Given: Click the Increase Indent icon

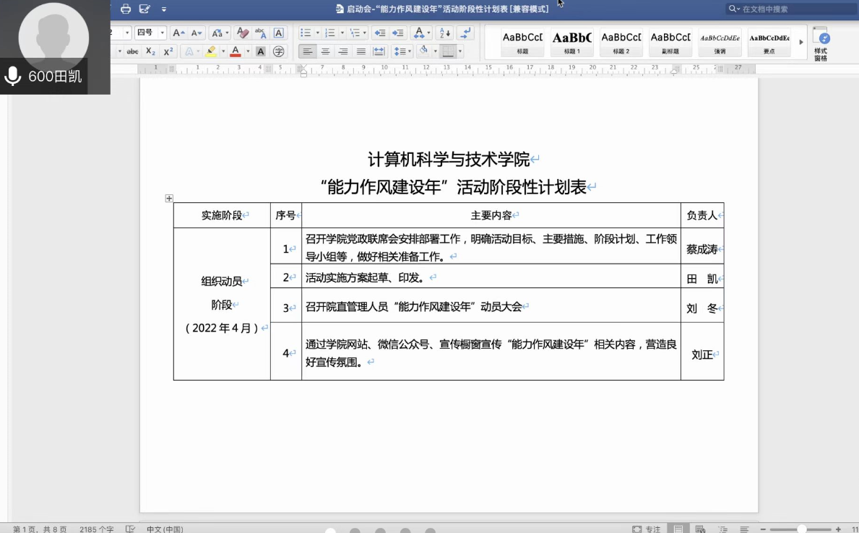Looking at the screenshot, I should coord(397,33).
